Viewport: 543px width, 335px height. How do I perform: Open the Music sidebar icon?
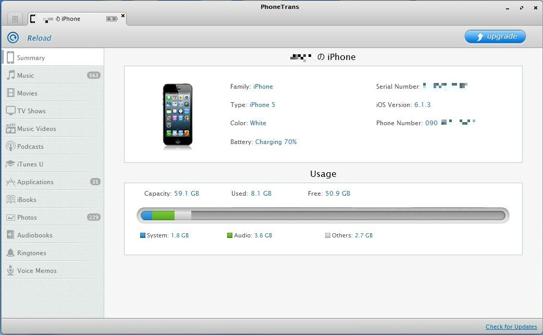[10, 75]
